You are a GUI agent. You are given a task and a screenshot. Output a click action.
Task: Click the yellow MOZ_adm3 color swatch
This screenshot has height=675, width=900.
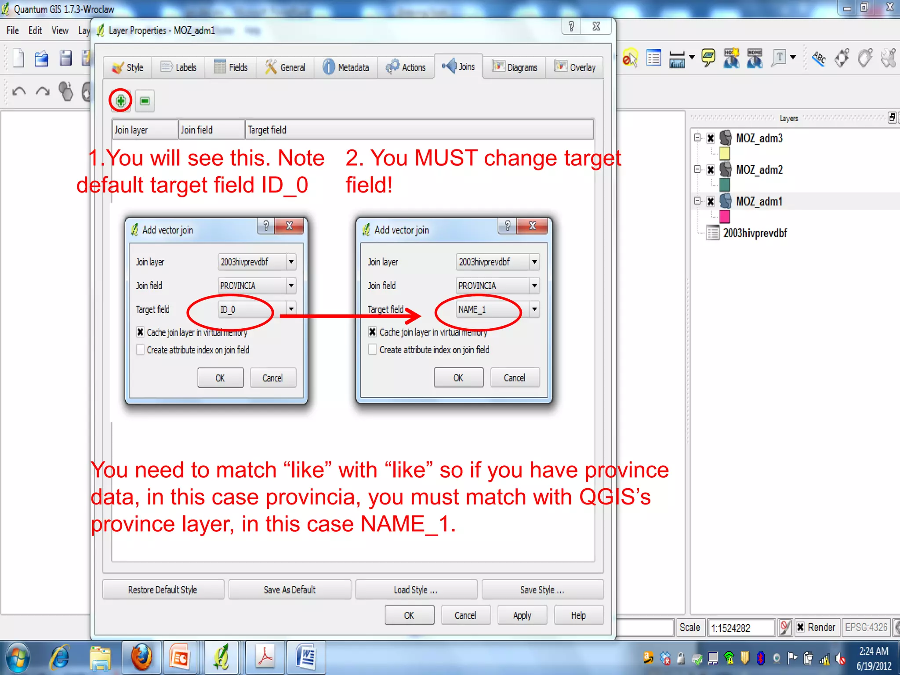725,153
